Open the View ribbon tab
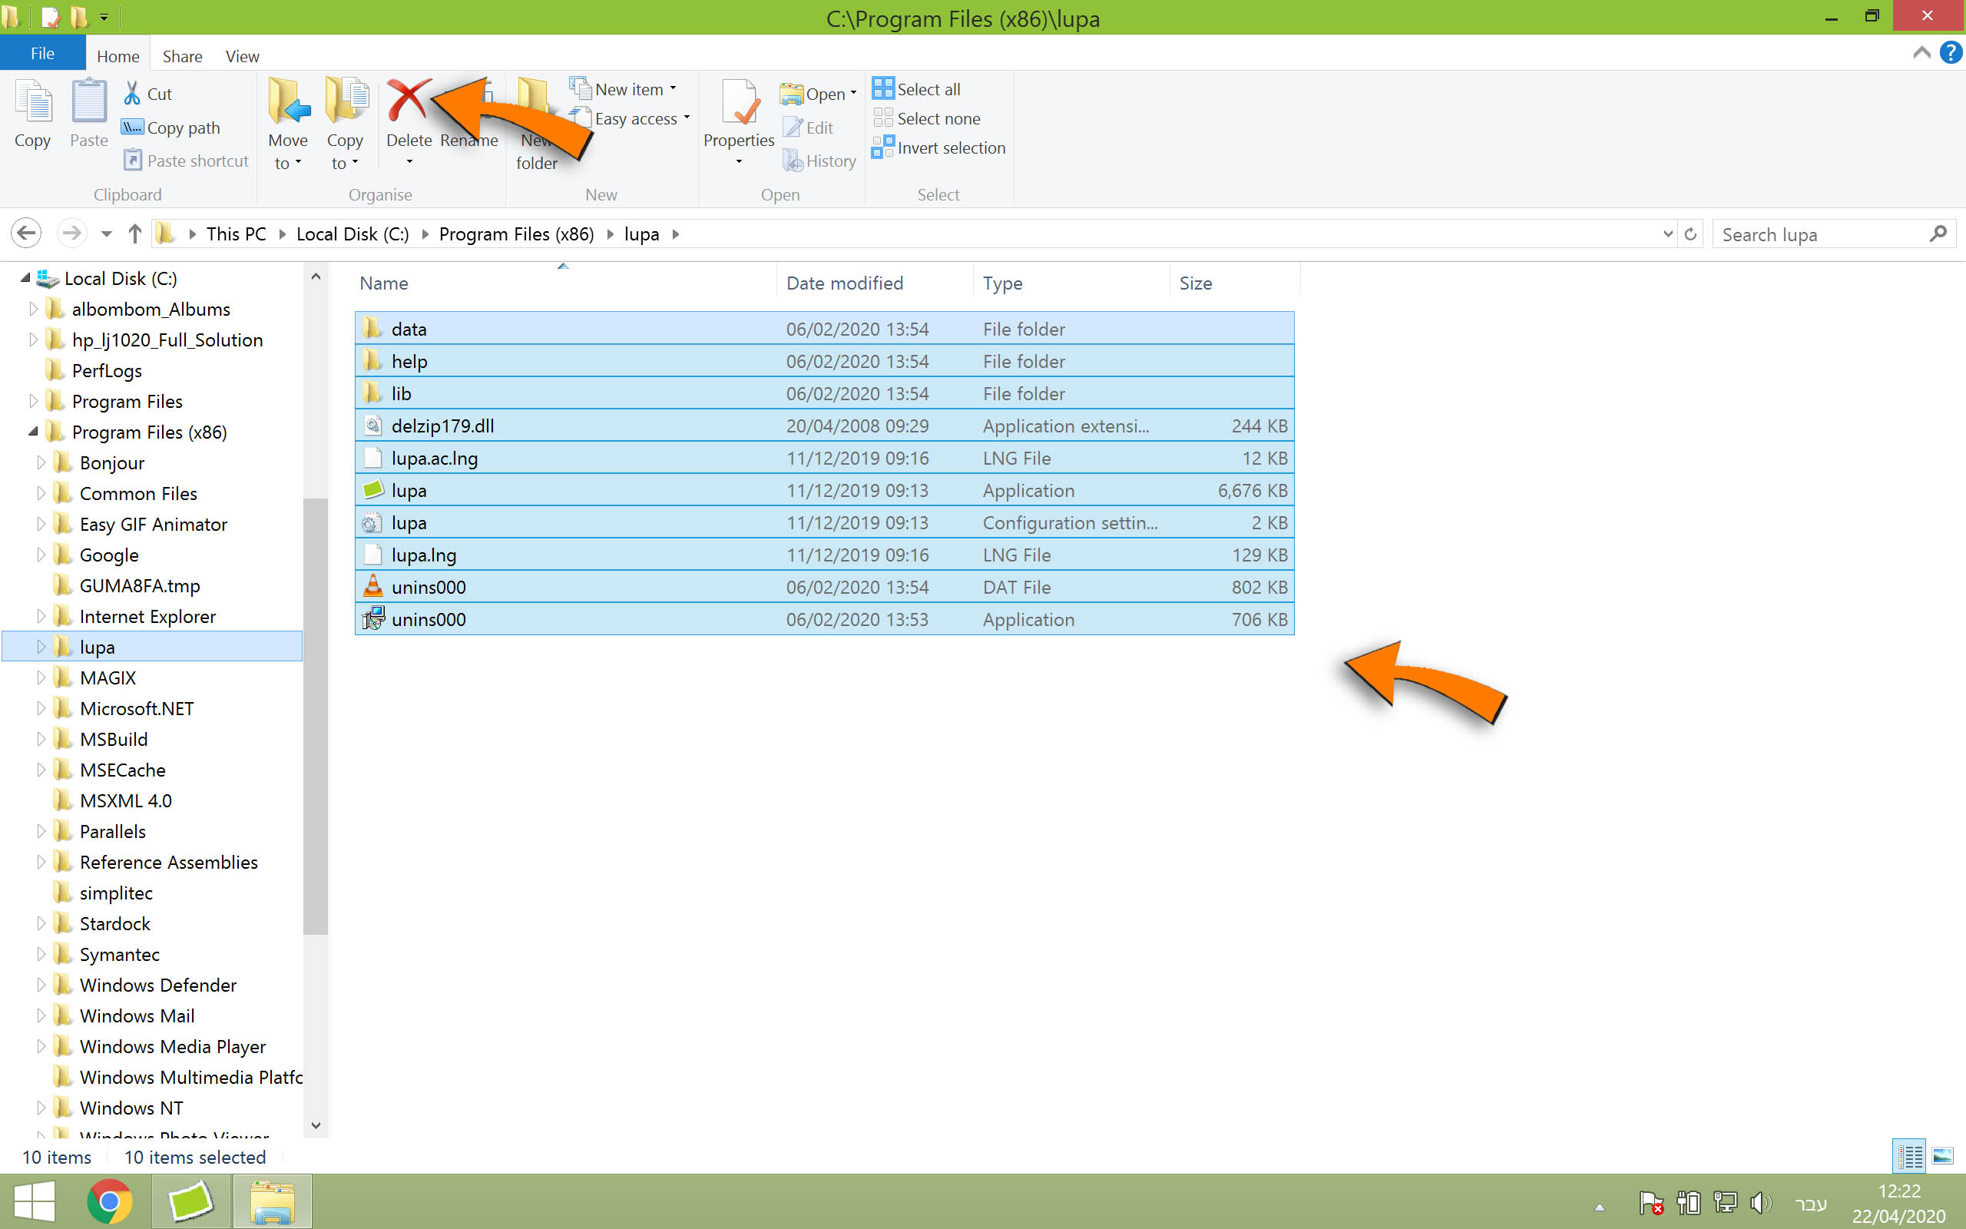The width and height of the screenshot is (1966, 1229). click(242, 56)
